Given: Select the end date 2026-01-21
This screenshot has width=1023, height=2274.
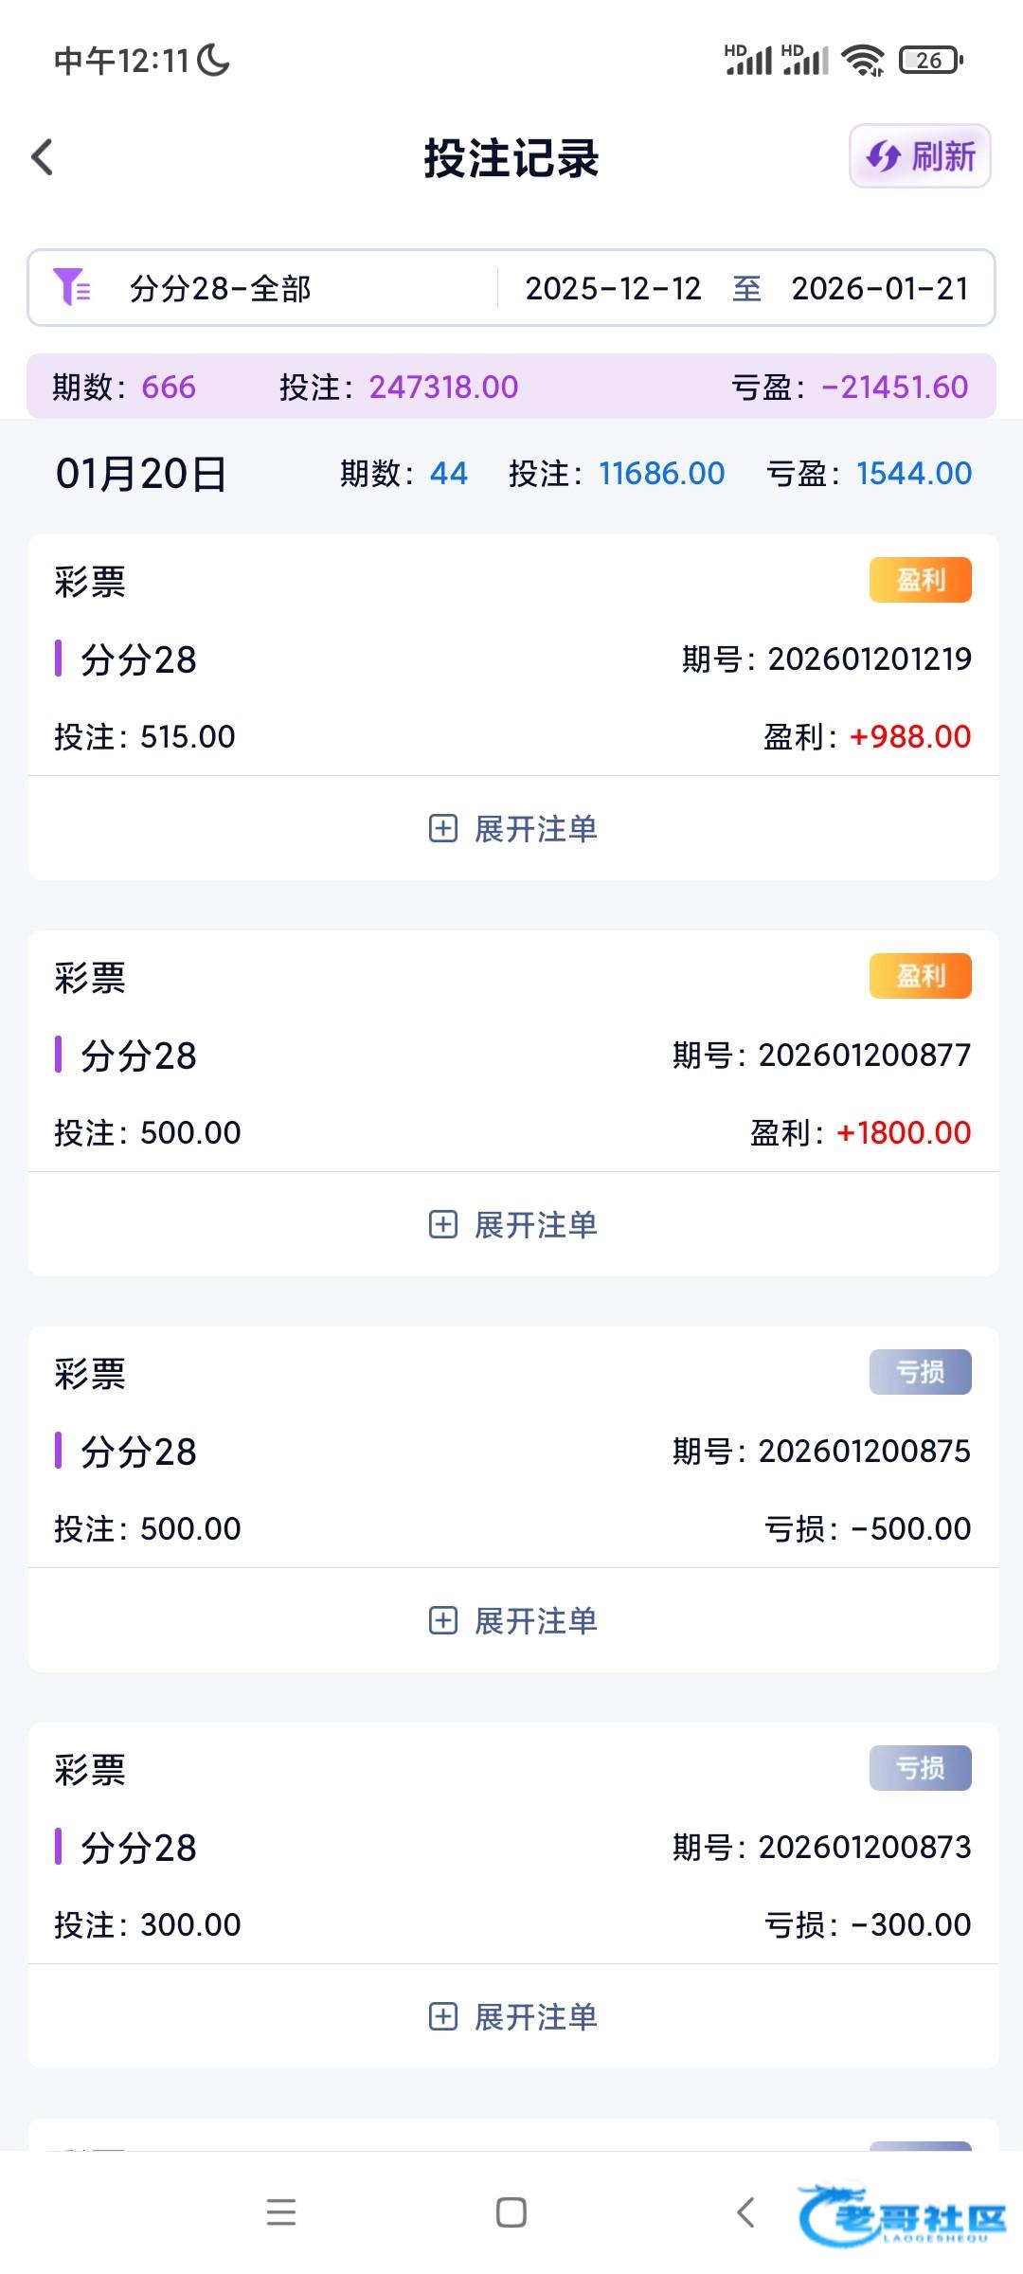Looking at the screenshot, I should click(x=880, y=288).
